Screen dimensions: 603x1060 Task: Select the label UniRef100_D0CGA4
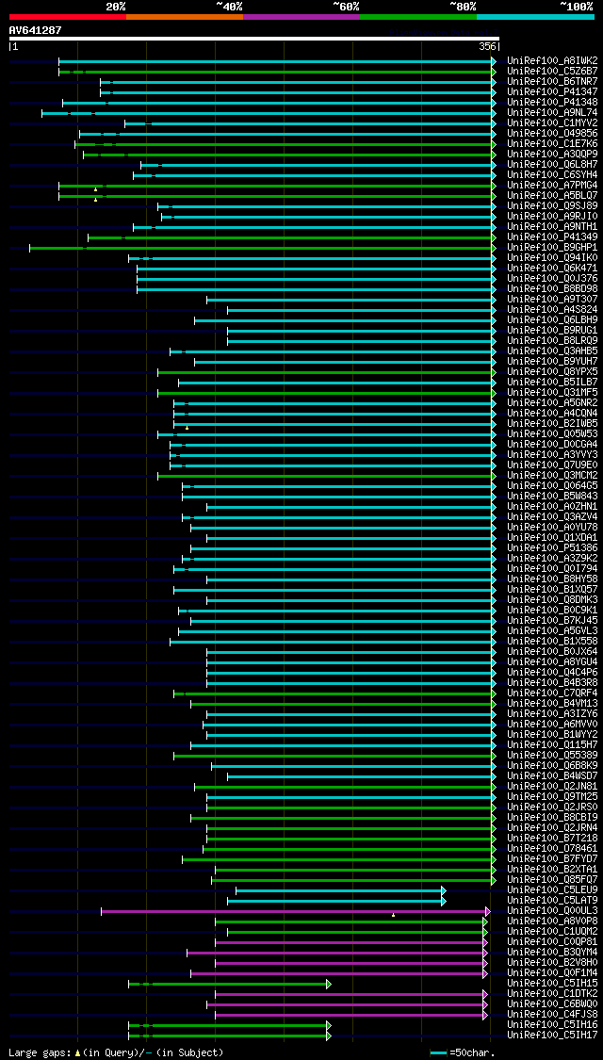pos(552,446)
